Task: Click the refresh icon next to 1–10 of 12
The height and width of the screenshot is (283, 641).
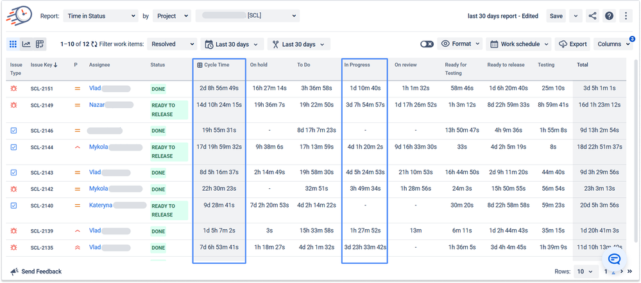Action: [94, 44]
